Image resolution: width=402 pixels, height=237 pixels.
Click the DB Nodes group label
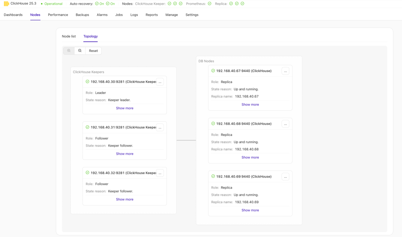coord(206,61)
